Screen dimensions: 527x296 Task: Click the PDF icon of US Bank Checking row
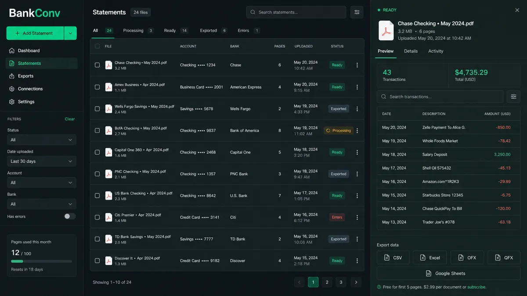click(x=108, y=196)
